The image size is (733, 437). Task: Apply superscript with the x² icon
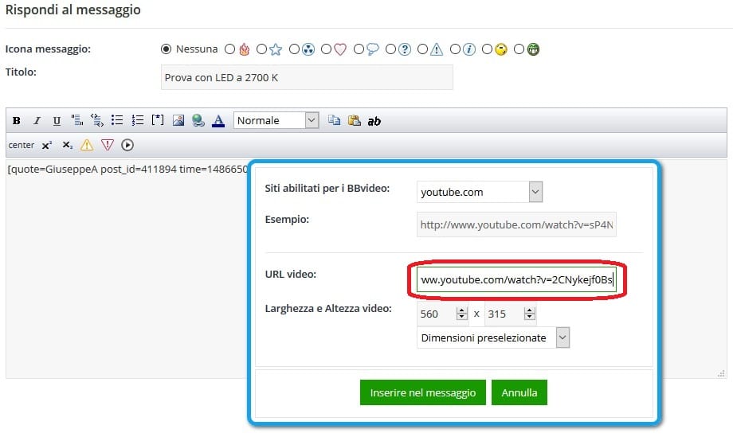click(46, 145)
